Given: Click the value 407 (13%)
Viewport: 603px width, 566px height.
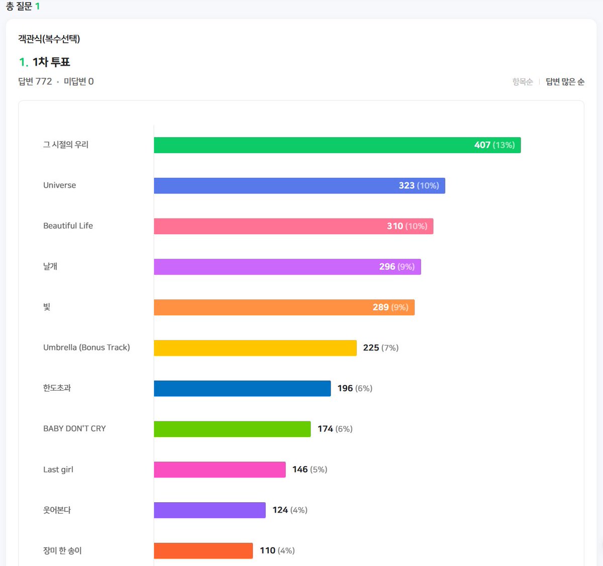Looking at the screenshot, I should point(494,145).
